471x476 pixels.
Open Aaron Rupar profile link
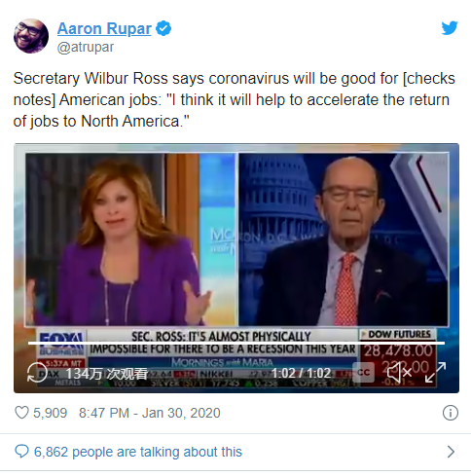(x=104, y=28)
